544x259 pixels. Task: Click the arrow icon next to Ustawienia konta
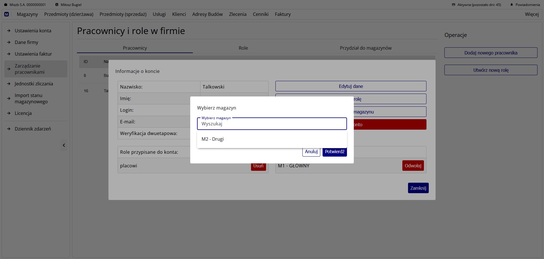pyautogui.click(x=9, y=31)
